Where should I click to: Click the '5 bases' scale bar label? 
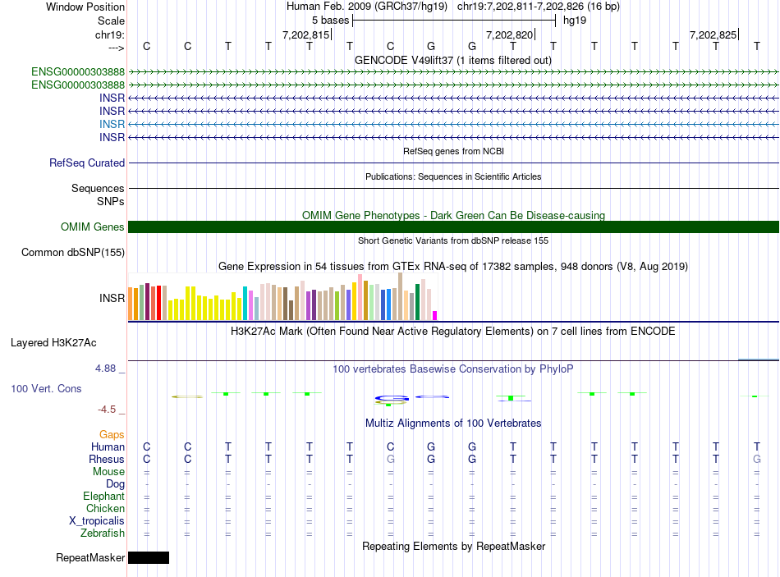[330, 21]
